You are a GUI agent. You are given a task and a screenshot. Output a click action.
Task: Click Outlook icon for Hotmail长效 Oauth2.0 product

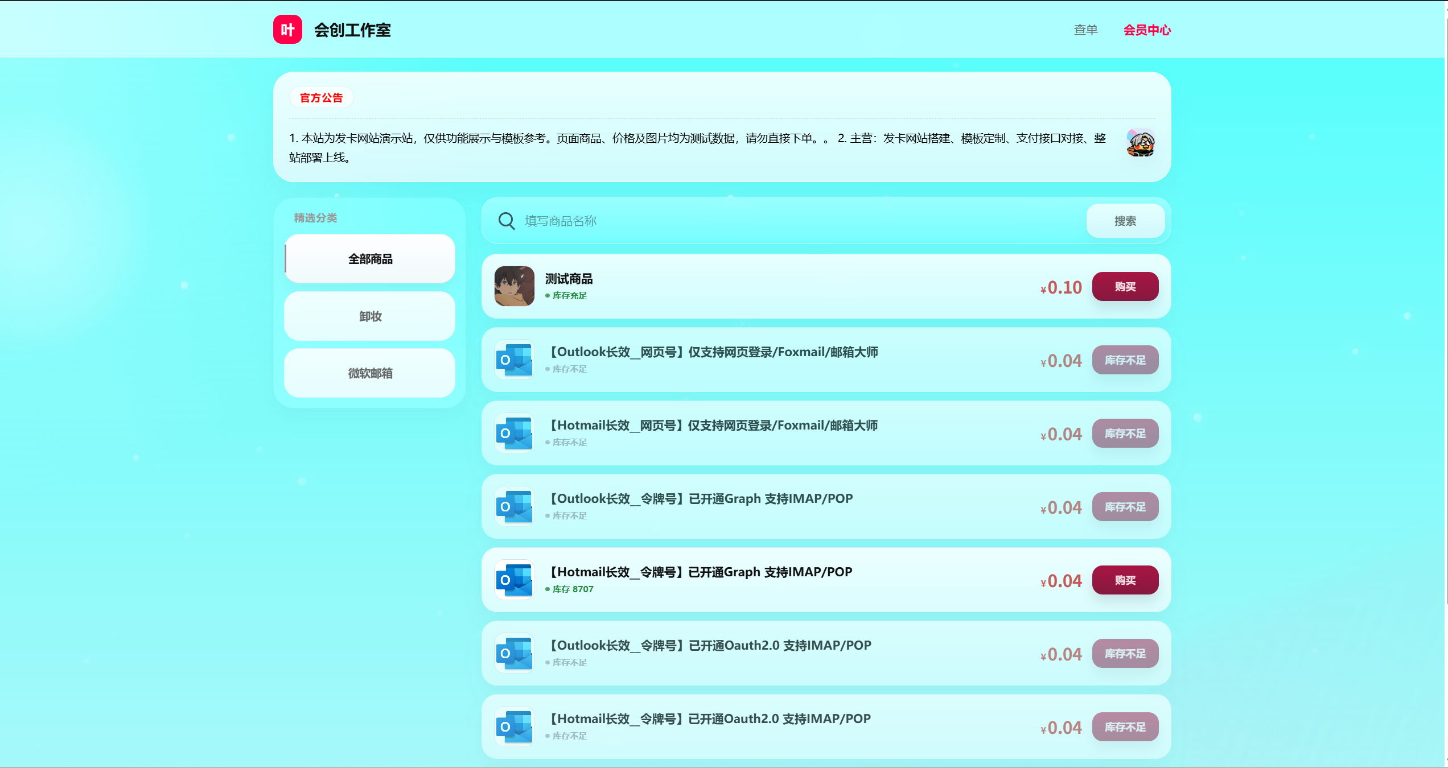[515, 726]
